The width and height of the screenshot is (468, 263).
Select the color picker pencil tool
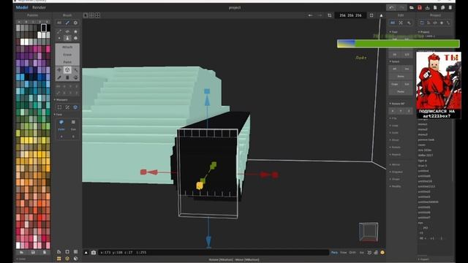click(59, 77)
